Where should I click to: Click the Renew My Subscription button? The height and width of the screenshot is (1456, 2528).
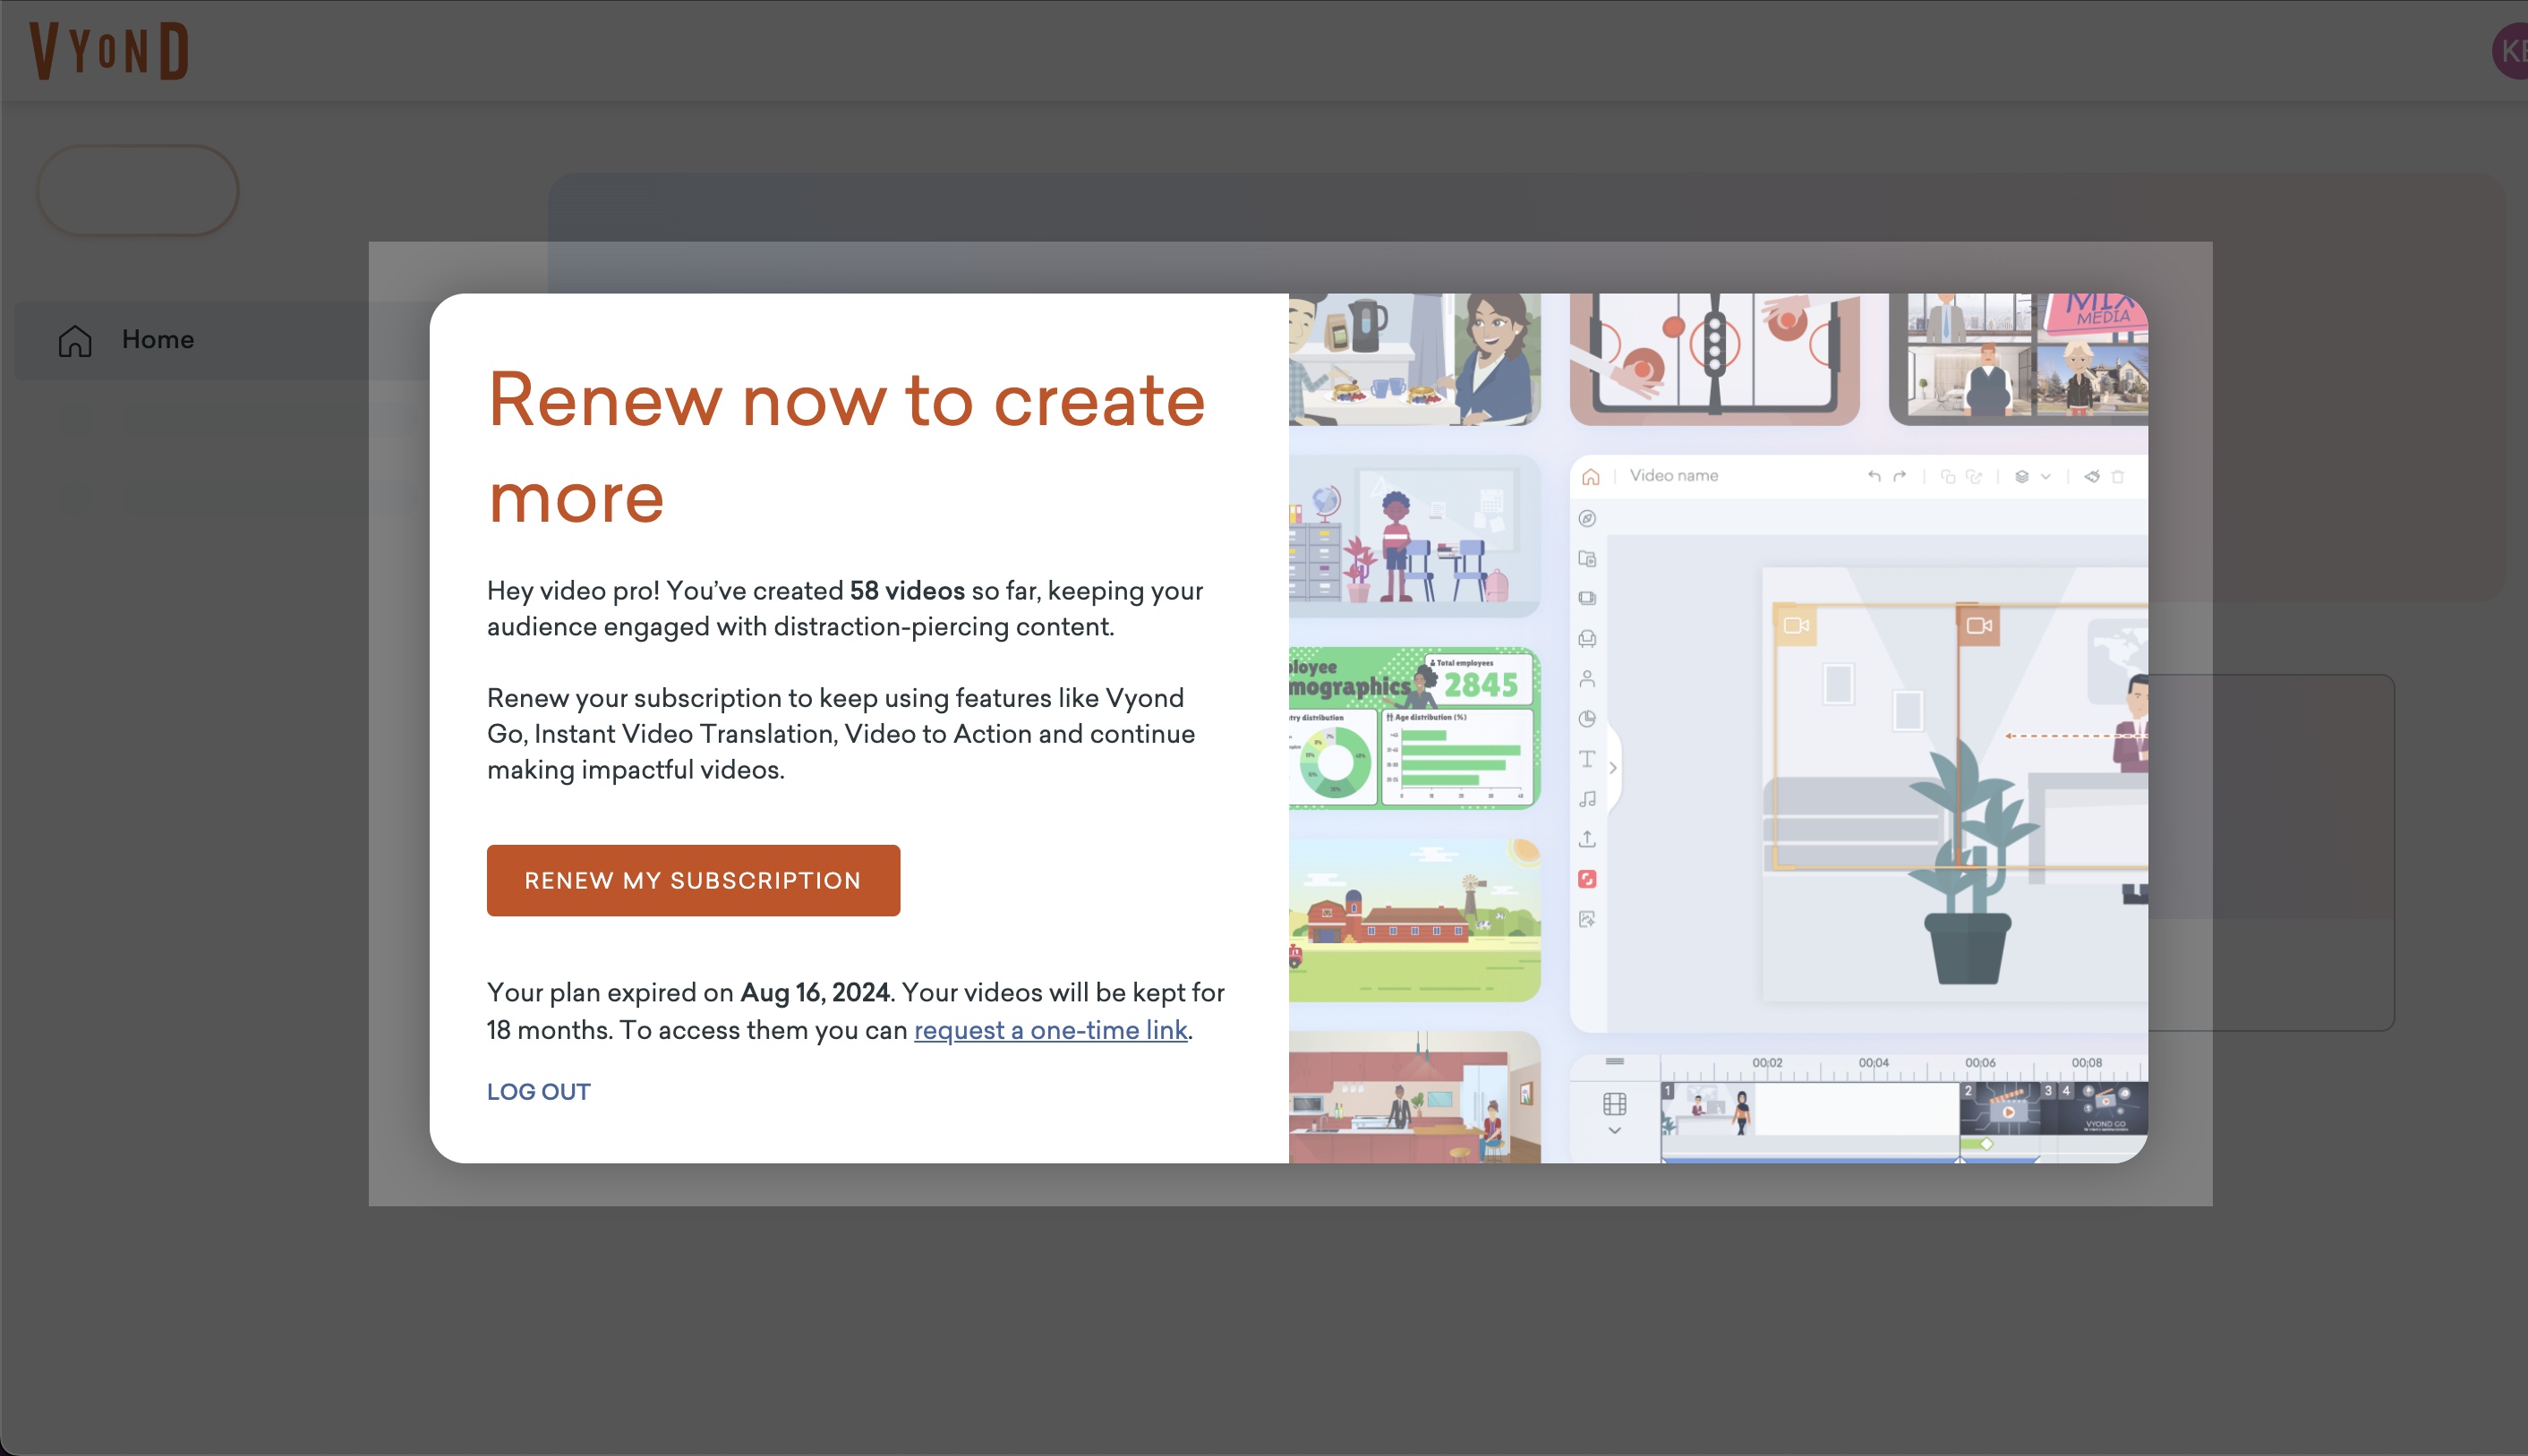point(693,880)
